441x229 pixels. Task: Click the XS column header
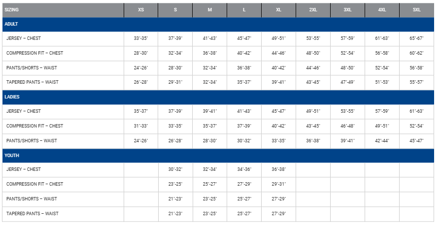[x=141, y=10]
